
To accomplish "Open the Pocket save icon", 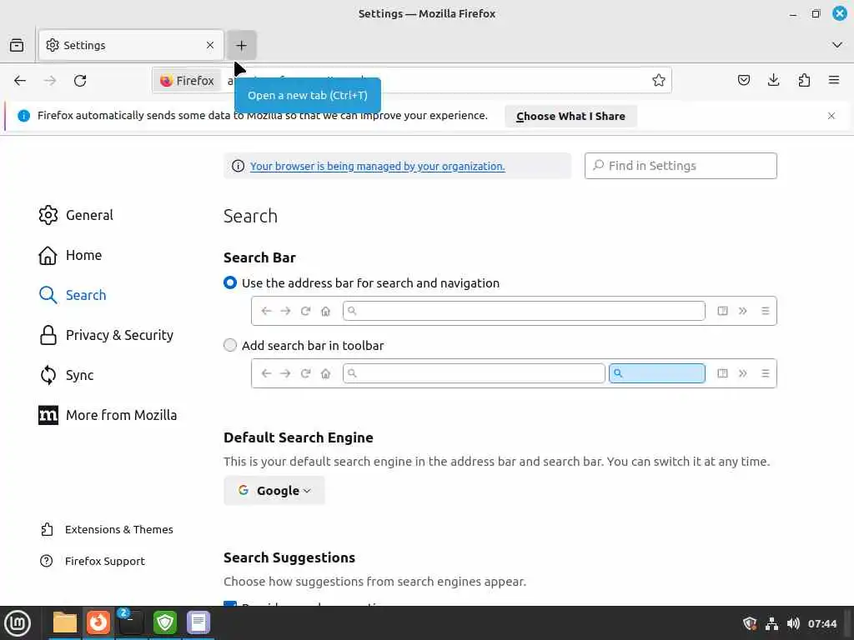I will click(744, 81).
